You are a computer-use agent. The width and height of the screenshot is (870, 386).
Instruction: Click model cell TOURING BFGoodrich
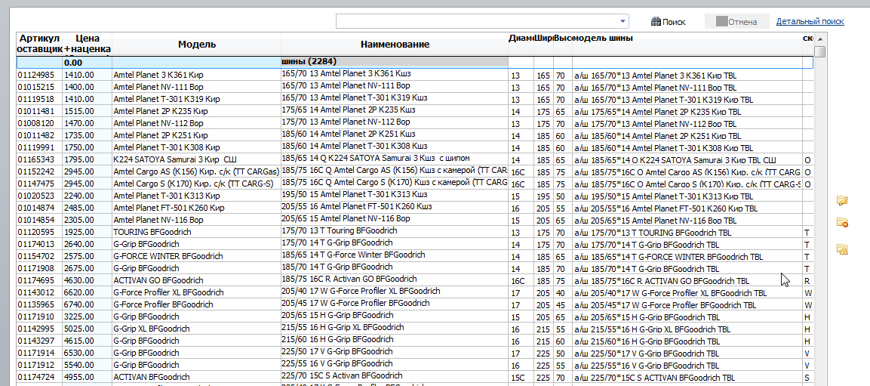tap(197, 232)
